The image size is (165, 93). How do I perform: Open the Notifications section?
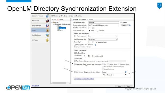coord(40,35)
